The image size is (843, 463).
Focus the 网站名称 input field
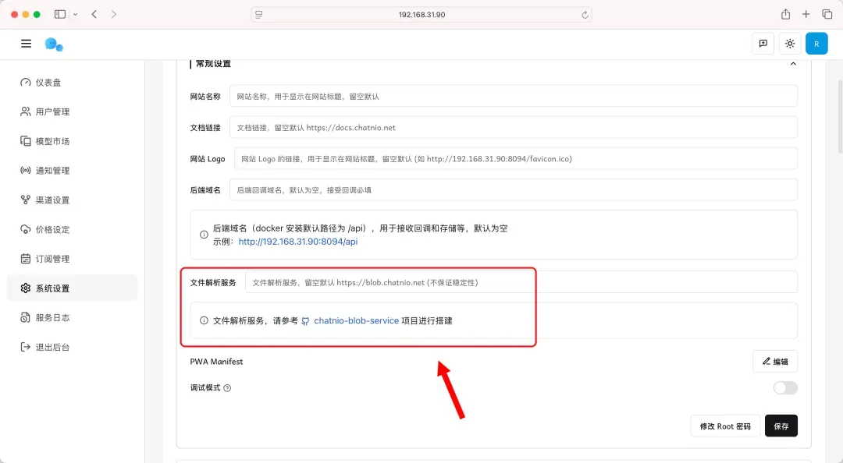tap(514, 96)
